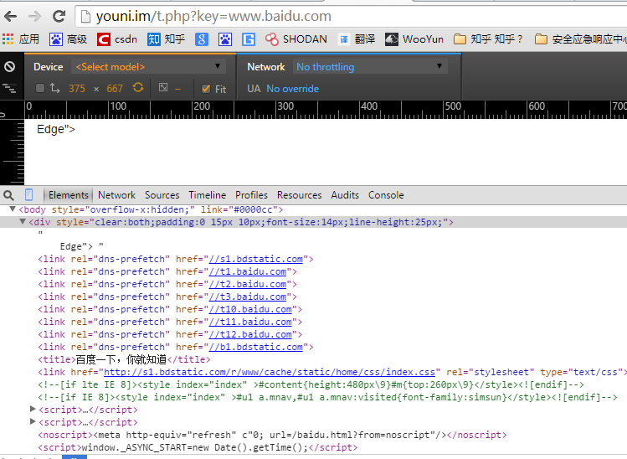The image size is (627, 459).
Task: Open the index.css stylesheet link
Action: [270, 372]
